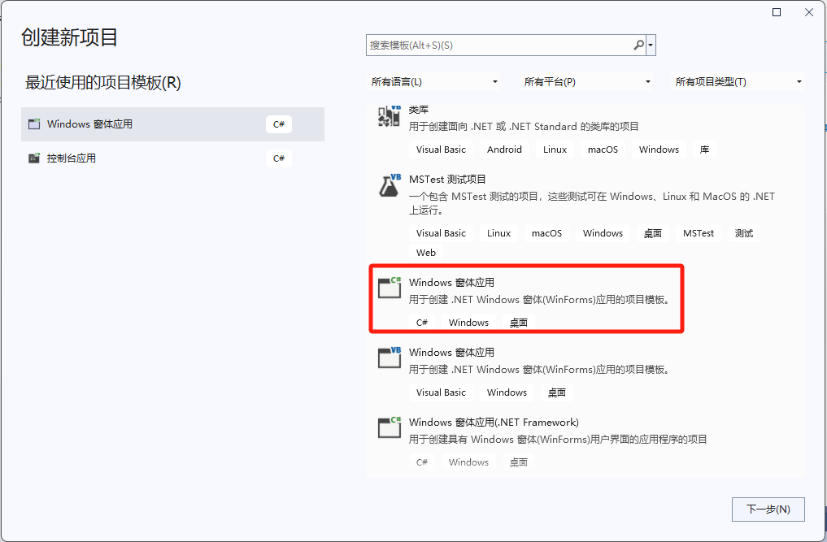Open the 所有平台 platform filter dropdown
This screenshot has height=542, width=827.
click(586, 82)
